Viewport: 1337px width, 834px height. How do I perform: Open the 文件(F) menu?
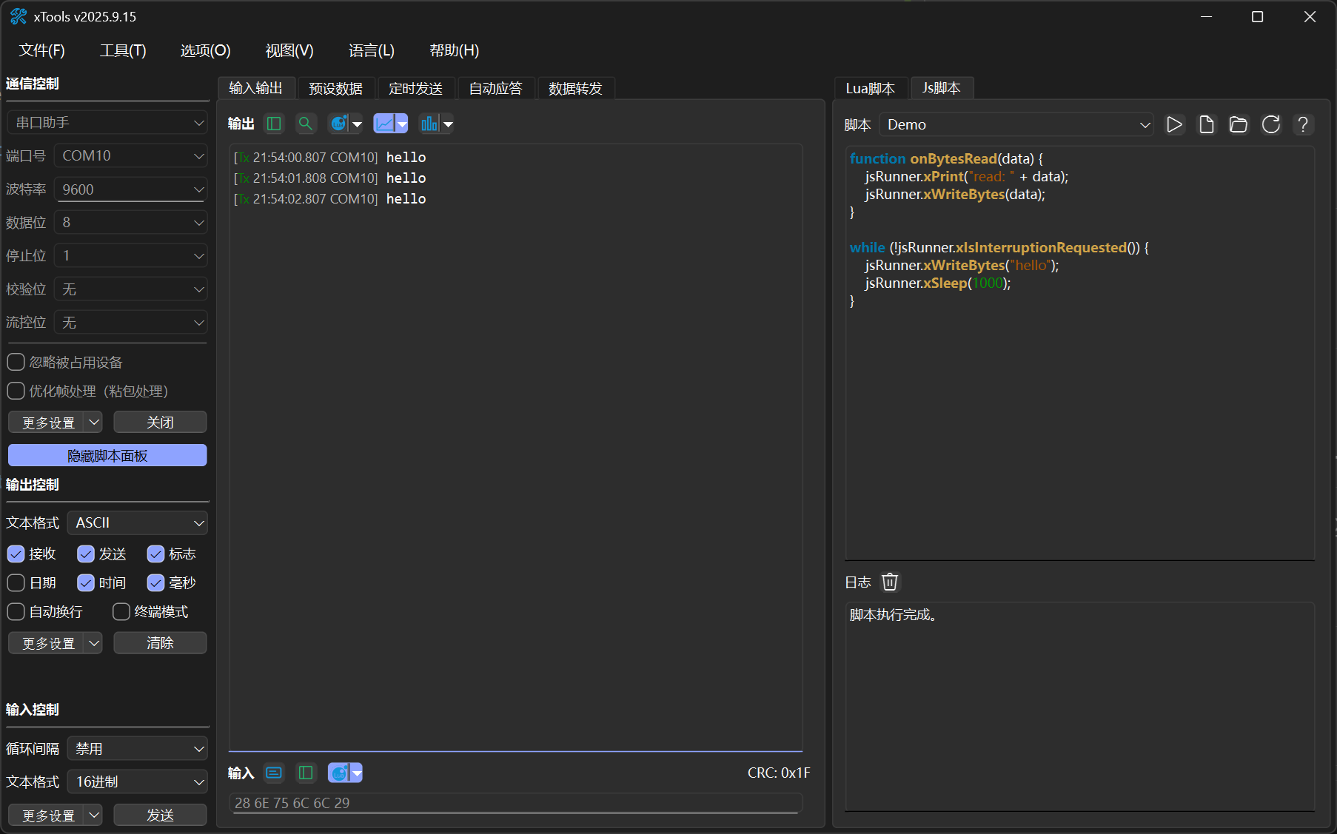point(42,50)
